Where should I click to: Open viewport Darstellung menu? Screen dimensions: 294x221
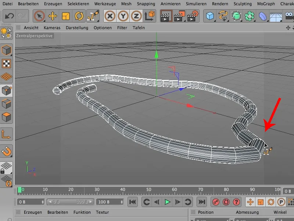coord(77,28)
